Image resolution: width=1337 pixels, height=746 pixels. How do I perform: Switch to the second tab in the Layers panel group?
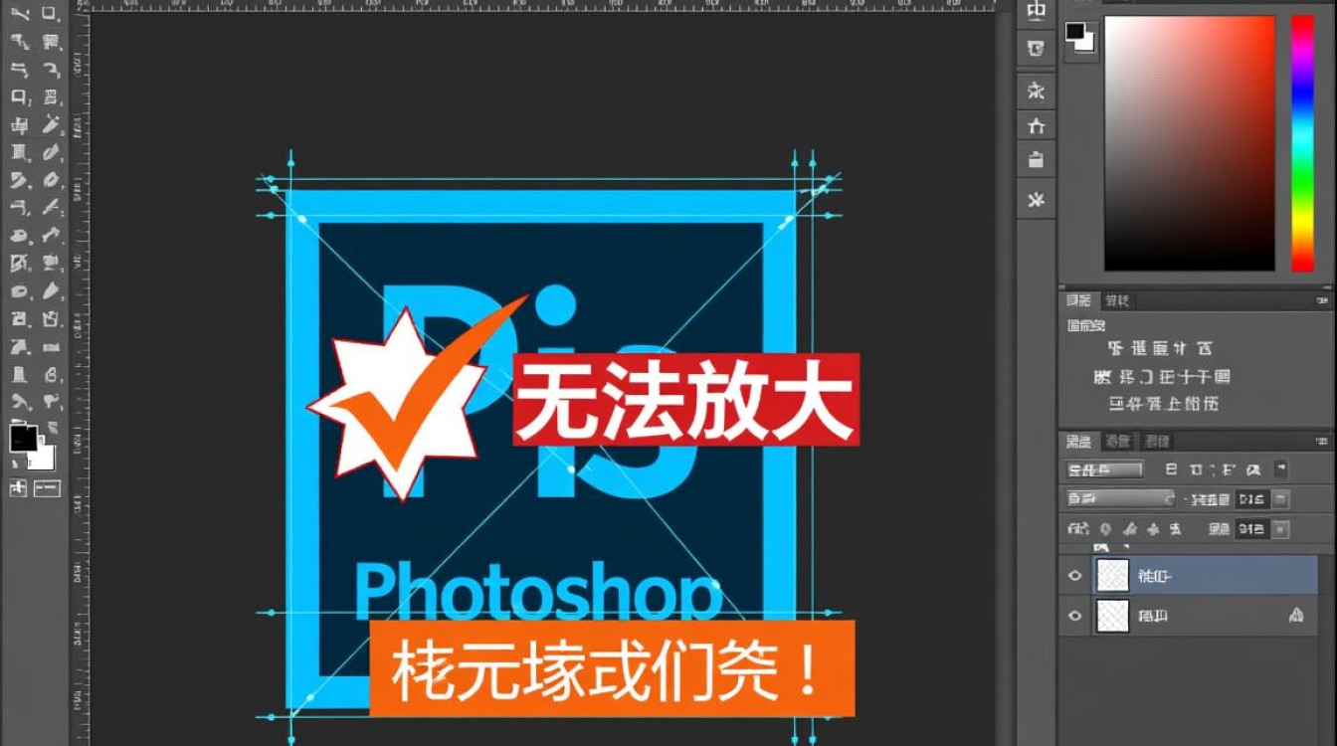(1118, 441)
